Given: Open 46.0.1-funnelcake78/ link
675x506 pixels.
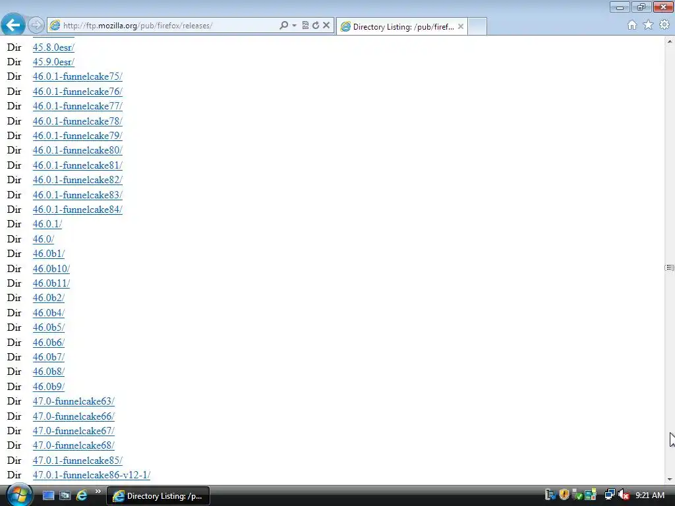Looking at the screenshot, I should [78, 121].
